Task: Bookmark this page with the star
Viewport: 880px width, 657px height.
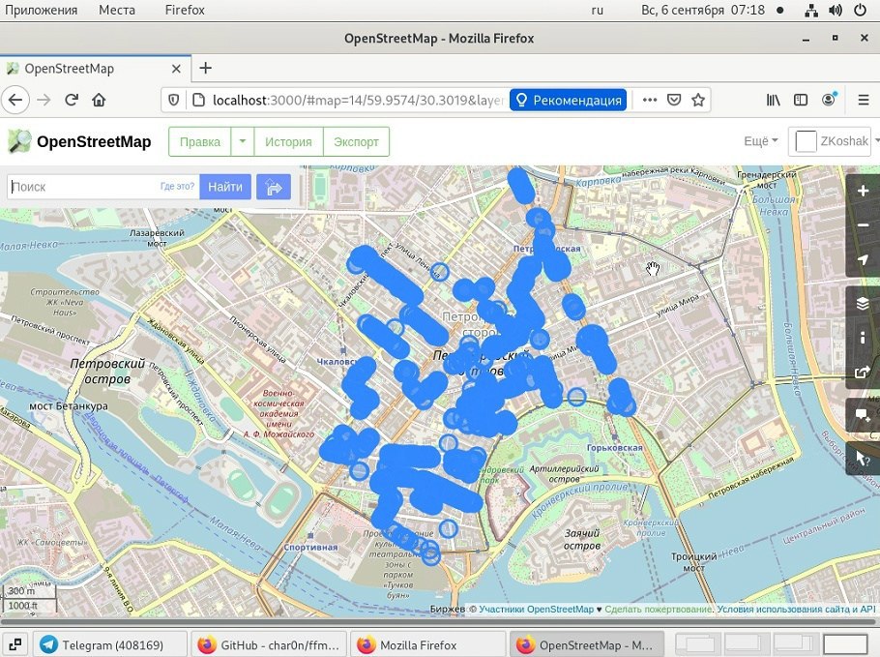Action: 698,100
